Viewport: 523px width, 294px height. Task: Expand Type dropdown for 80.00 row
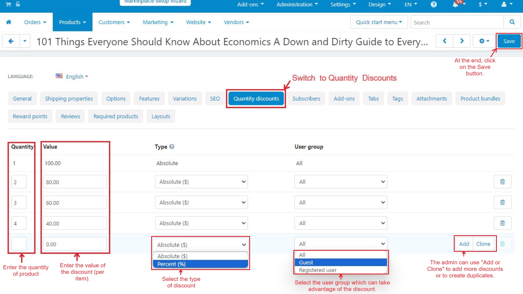[x=201, y=182]
